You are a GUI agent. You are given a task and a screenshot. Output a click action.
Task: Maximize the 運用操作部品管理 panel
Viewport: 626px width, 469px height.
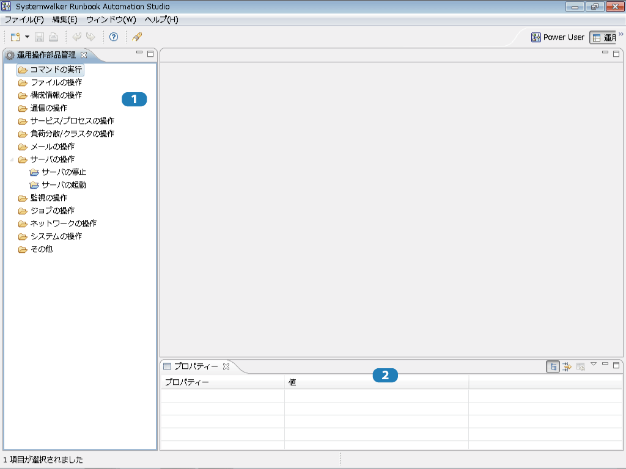[x=150, y=54]
